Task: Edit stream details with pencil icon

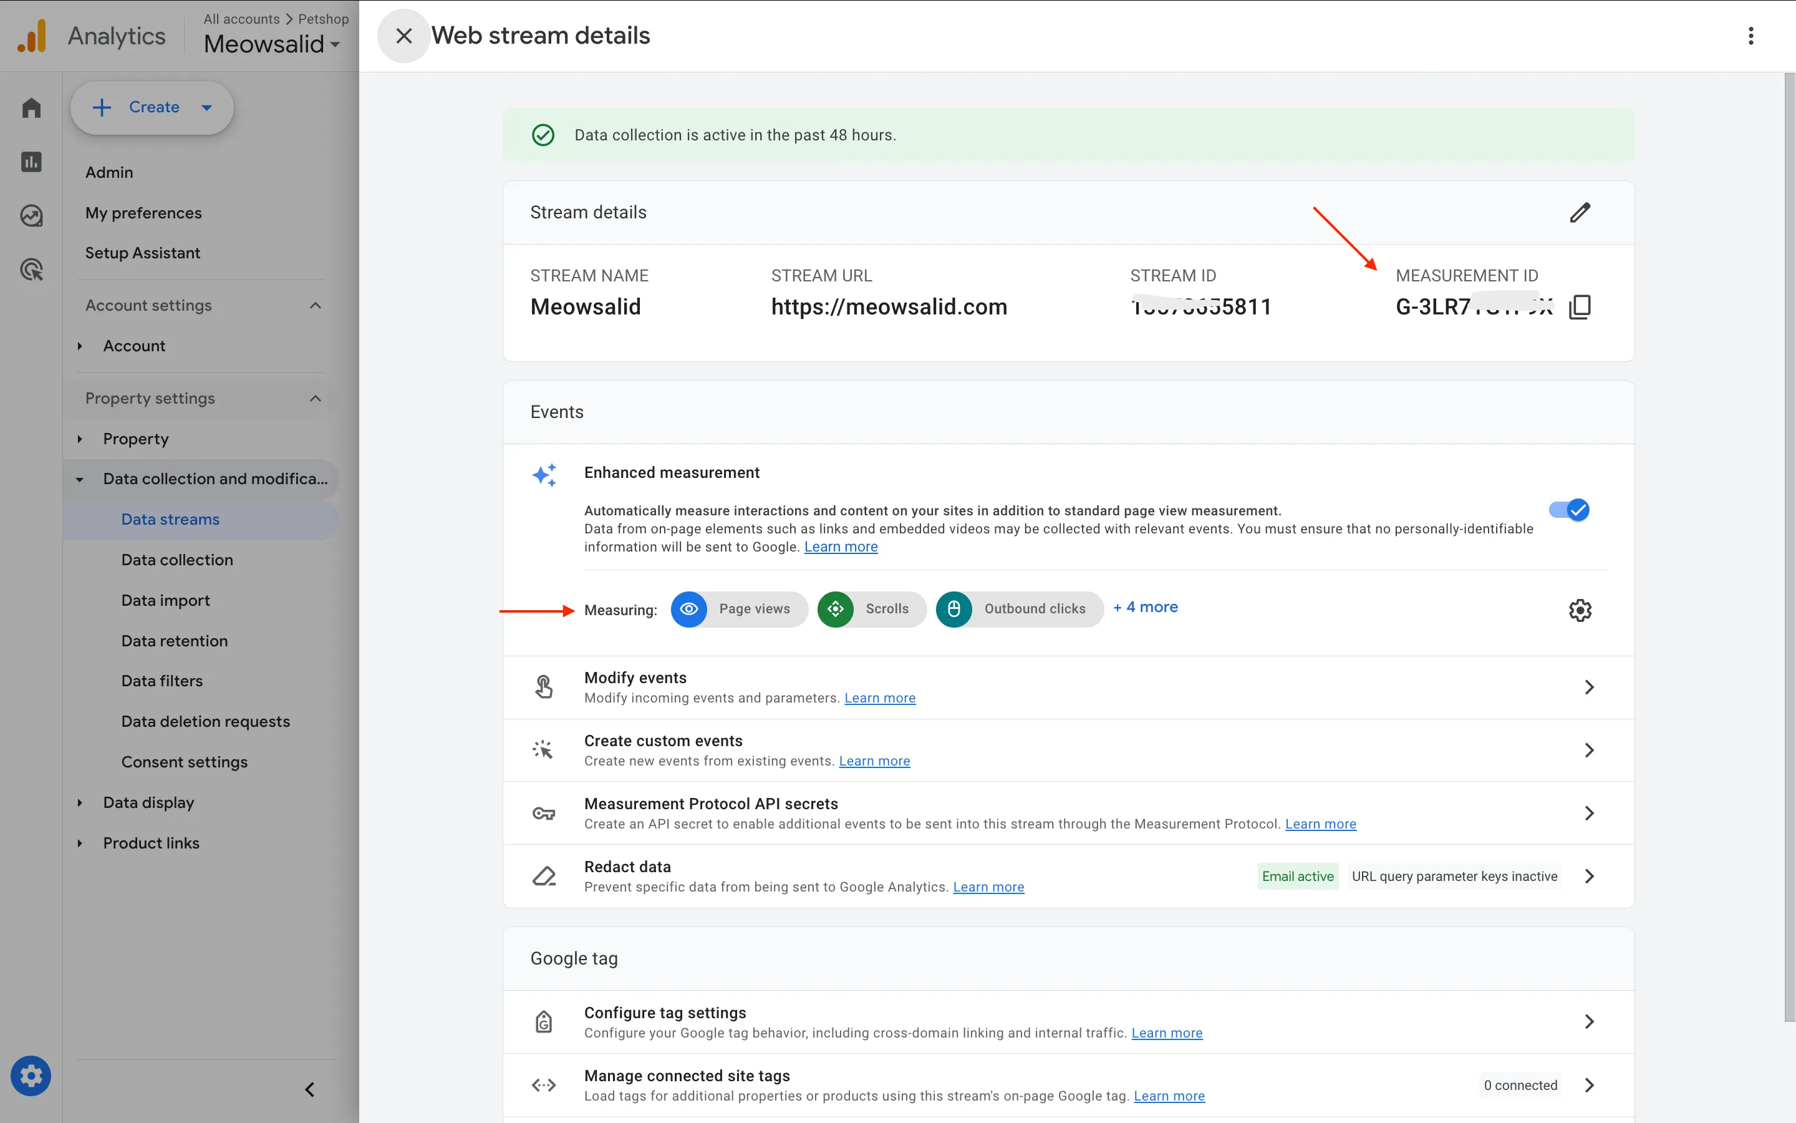Action: 1580,212
